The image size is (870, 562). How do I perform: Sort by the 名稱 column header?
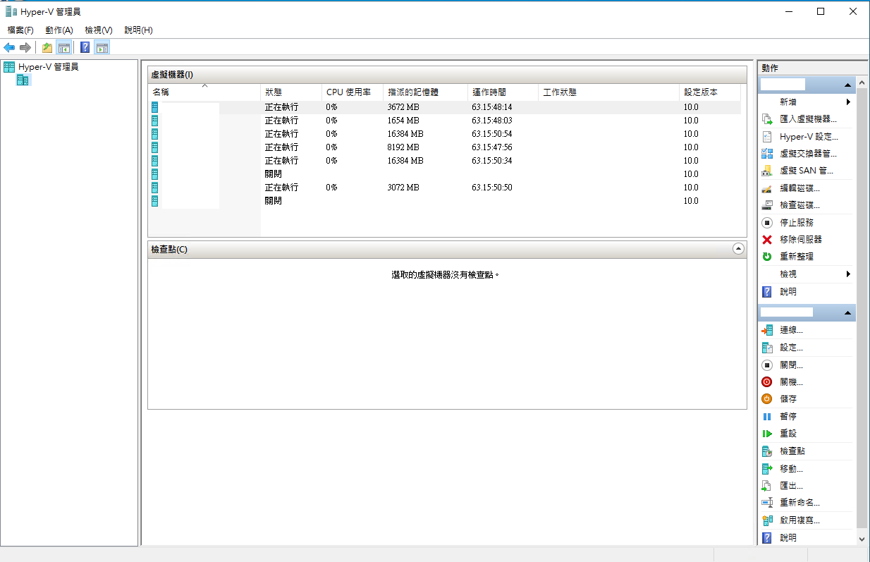point(204,92)
